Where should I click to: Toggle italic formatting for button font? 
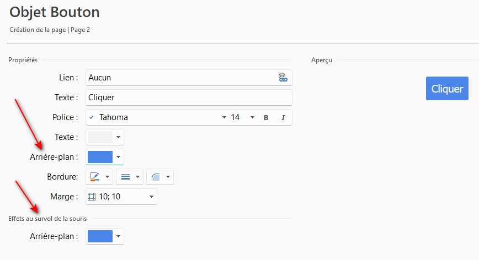[x=283, y=117]
